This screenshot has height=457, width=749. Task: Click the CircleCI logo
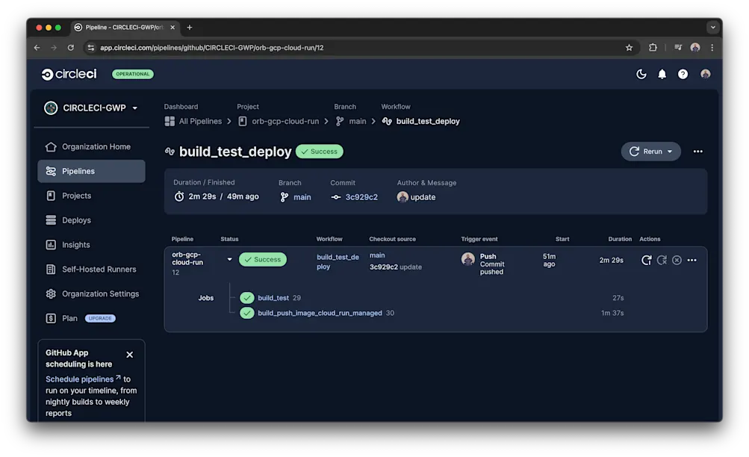click(69, 74)
